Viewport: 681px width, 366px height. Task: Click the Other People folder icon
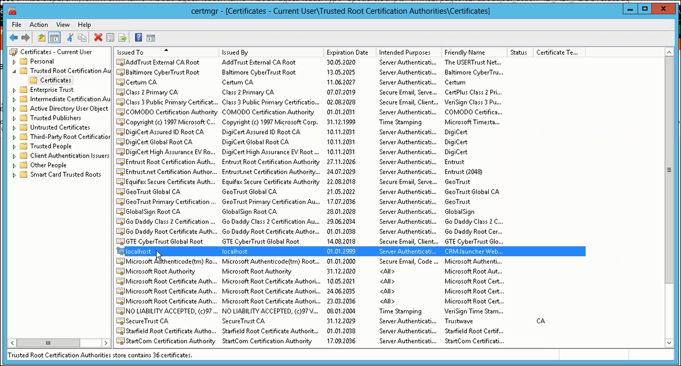coord(24,165)
